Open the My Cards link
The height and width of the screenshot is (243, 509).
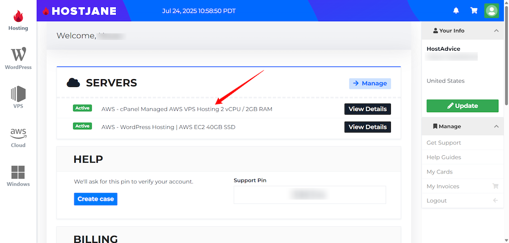[440, 172]
